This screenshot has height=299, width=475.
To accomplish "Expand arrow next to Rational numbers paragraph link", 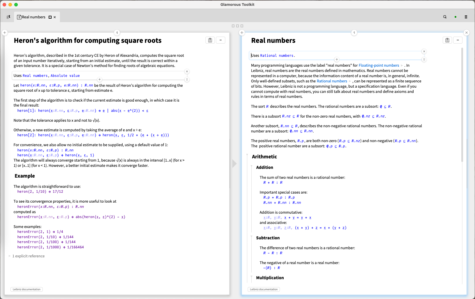I will 350,81.
